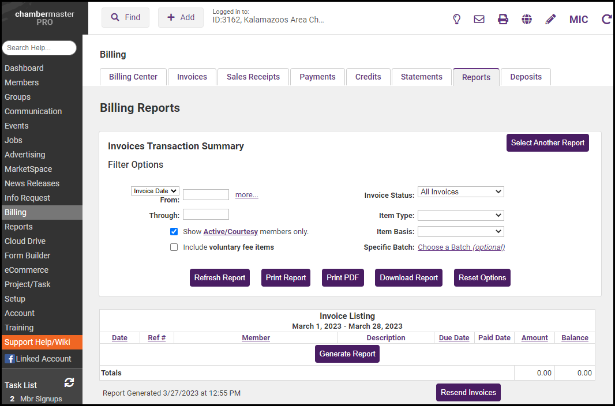Expand the Item Basis dropdown

(x=460, y=231)
